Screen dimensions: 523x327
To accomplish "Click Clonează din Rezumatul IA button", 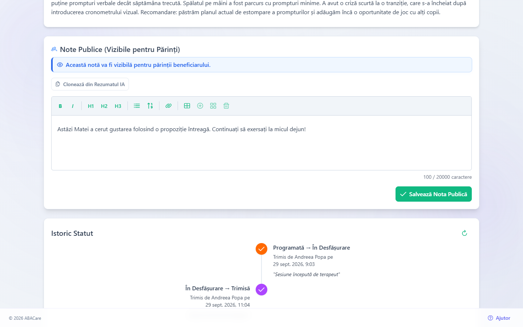I will tap(90, 84).
